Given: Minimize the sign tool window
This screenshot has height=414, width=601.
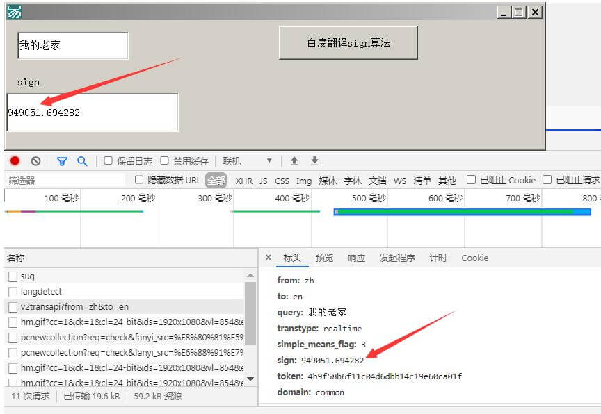Looking at the screenshot, I should coord(504,13).
